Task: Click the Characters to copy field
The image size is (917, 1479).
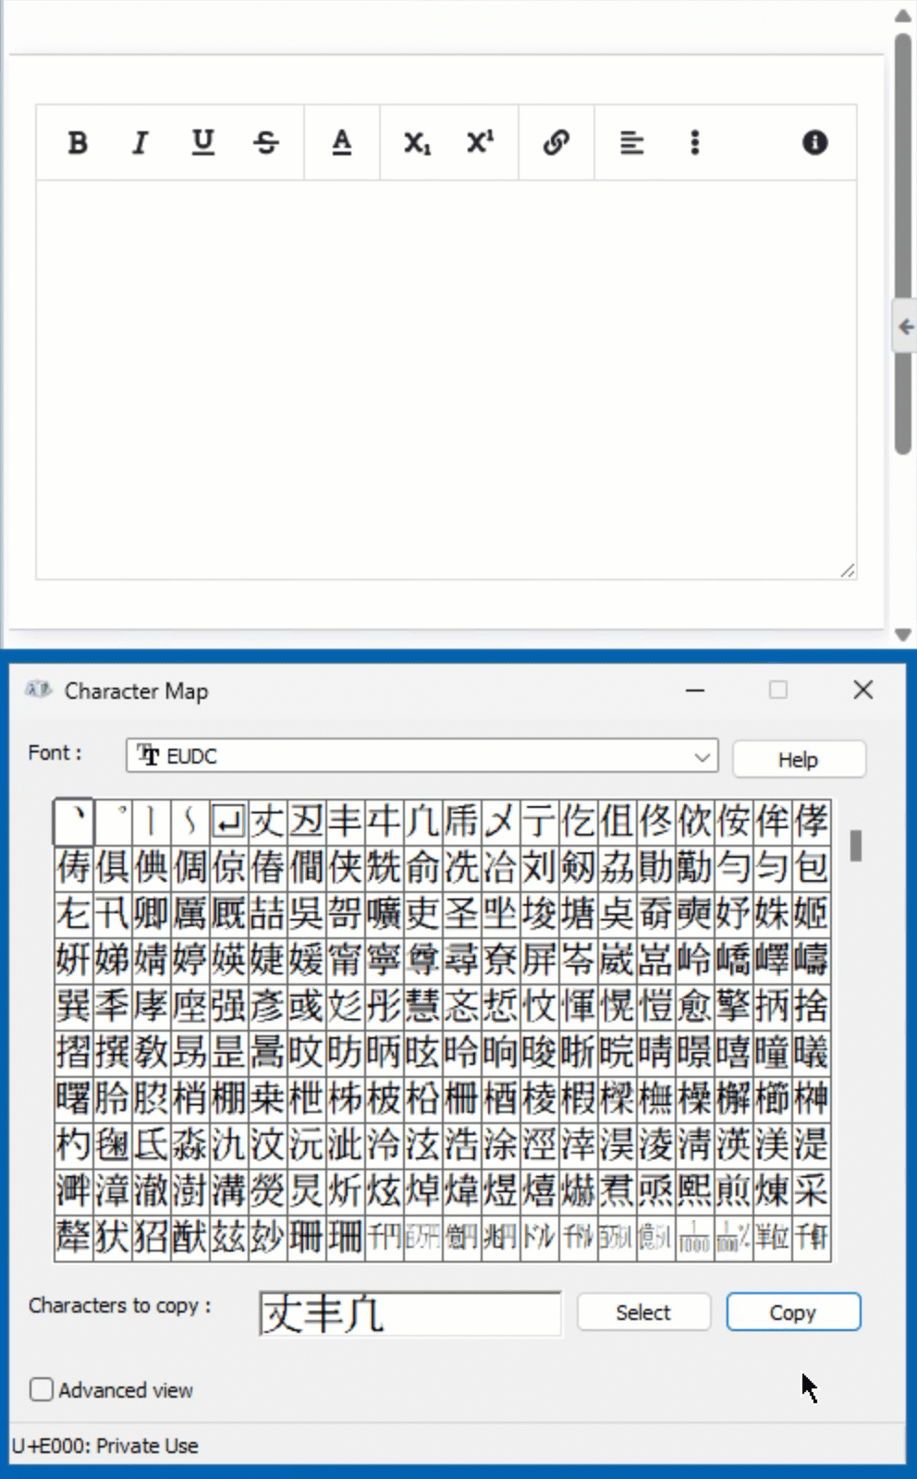Action: pyautogui.click(x=410, y=1314)
